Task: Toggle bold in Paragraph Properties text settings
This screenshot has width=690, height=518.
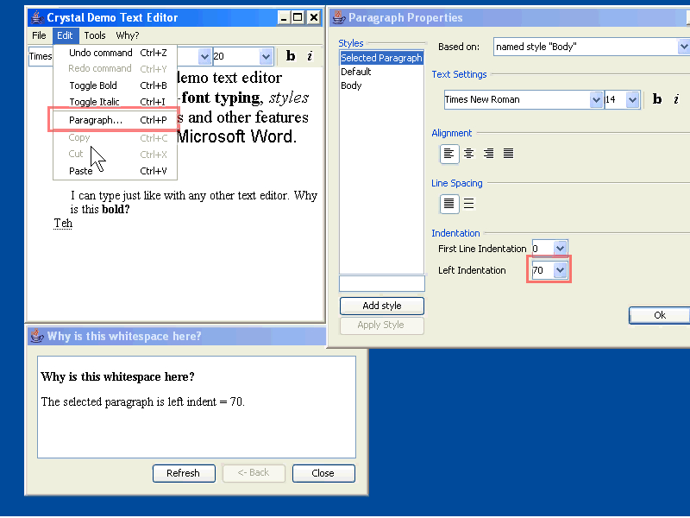Action: tap(657, 99)
